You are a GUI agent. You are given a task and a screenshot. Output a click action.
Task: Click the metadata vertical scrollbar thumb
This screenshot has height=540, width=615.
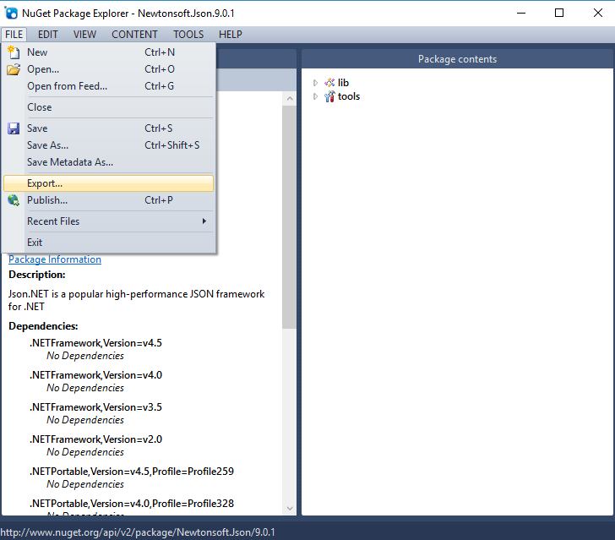(x=290, y=217)
